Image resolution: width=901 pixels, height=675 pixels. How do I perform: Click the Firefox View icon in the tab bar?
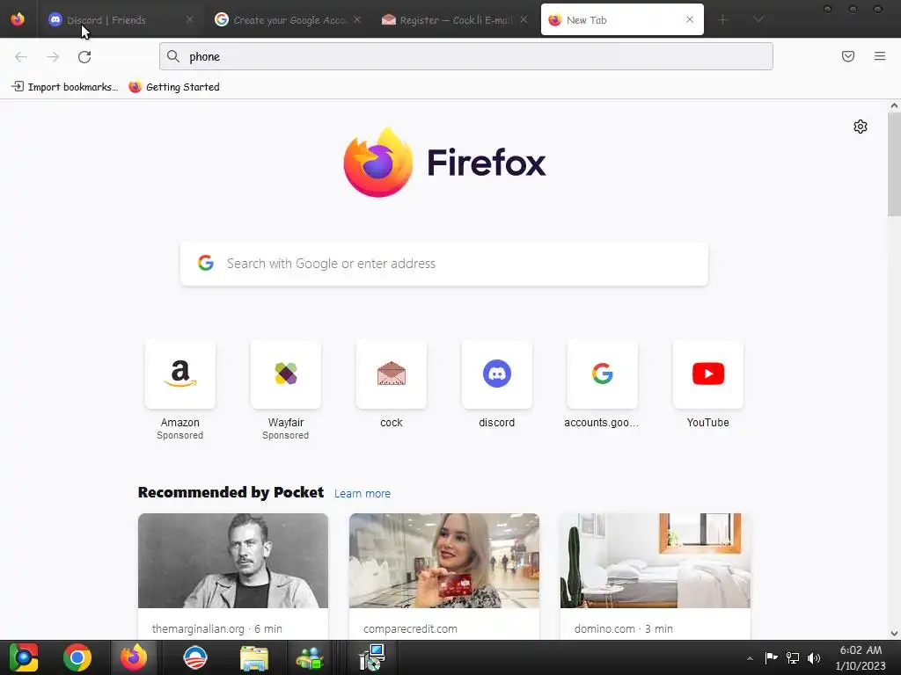18,19
